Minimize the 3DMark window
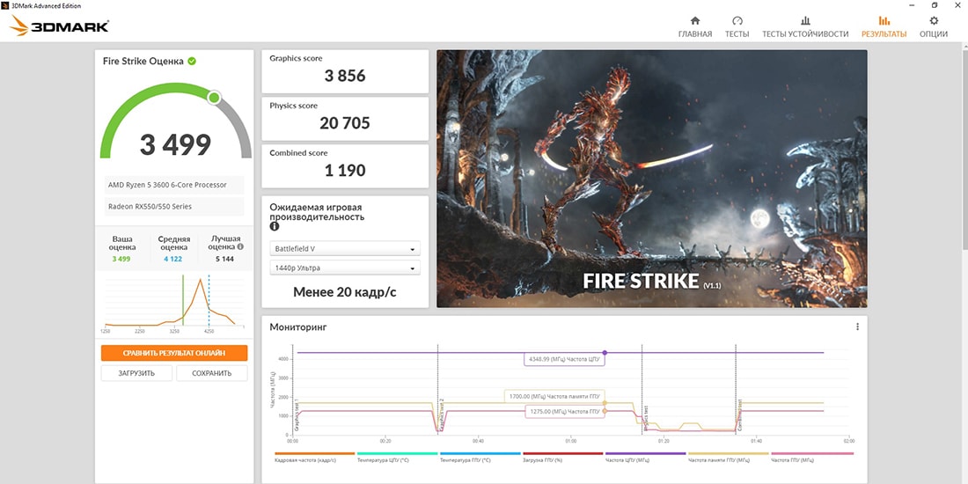Image resolution: width=968 pixels, height=484 pixels. [x=910, y=5]
